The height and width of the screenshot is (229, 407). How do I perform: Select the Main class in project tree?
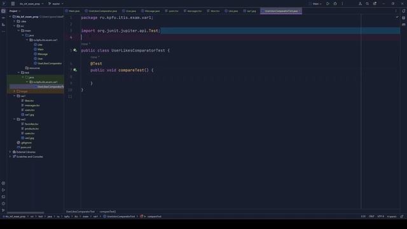coord(38,50)
